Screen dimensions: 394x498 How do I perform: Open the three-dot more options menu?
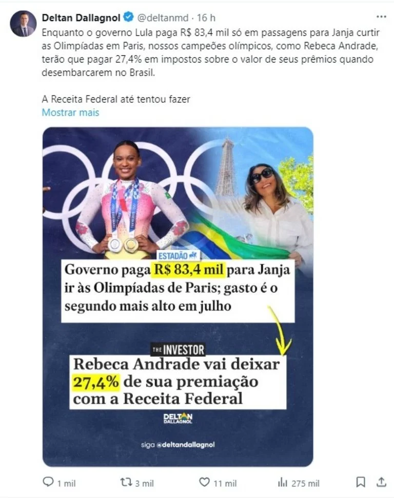pos(381,17)
